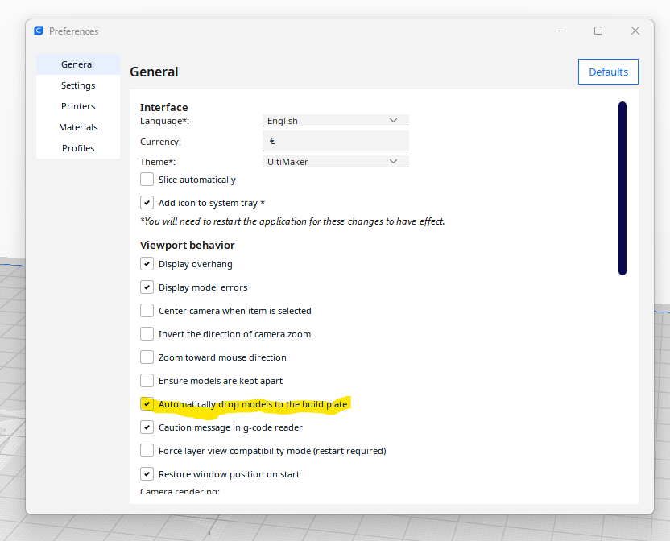Viewport: 670px width, 541px height.
Task: Select the Printers section in sidebar
Action: [77, 105]
